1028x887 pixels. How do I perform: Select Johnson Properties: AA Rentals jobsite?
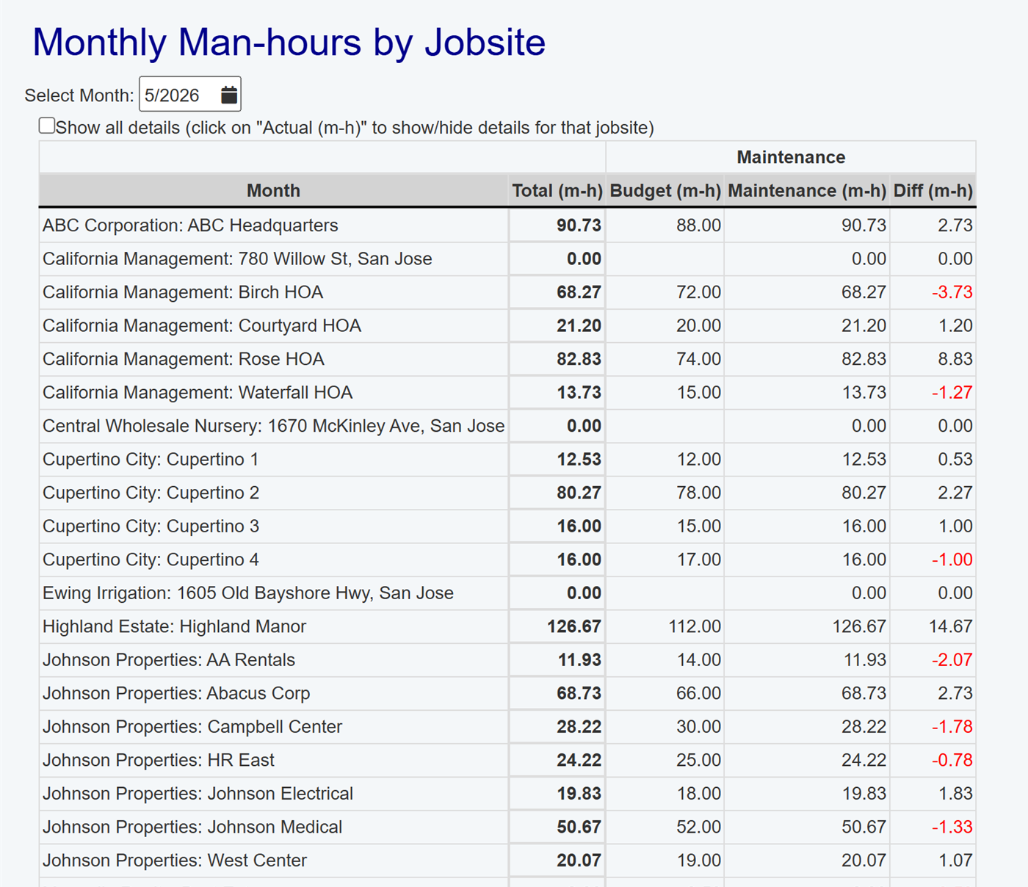pos(169,660)
